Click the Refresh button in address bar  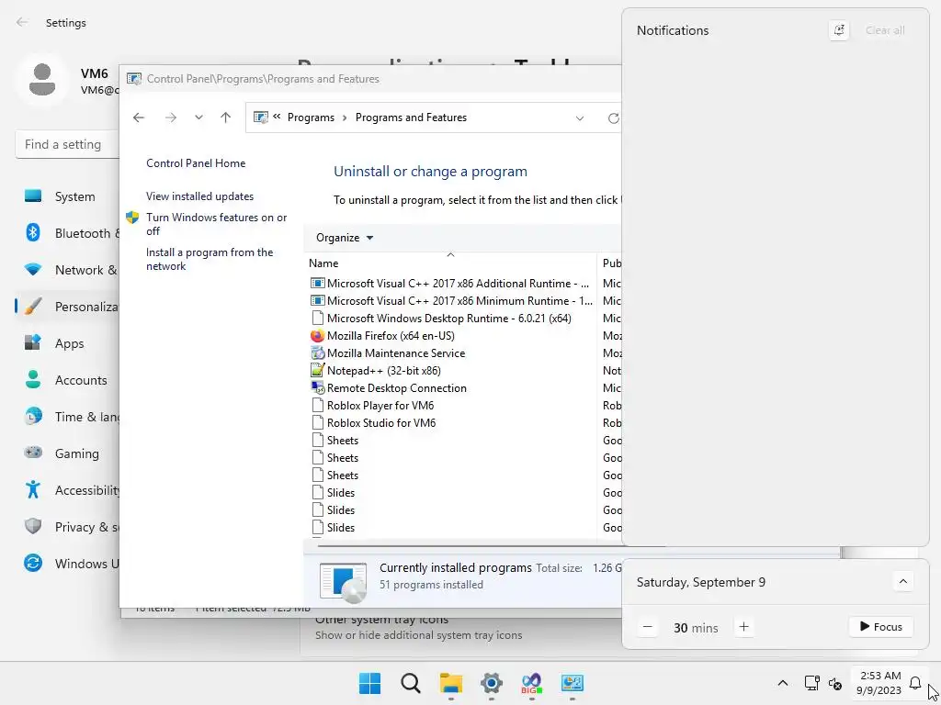(613, 118)
